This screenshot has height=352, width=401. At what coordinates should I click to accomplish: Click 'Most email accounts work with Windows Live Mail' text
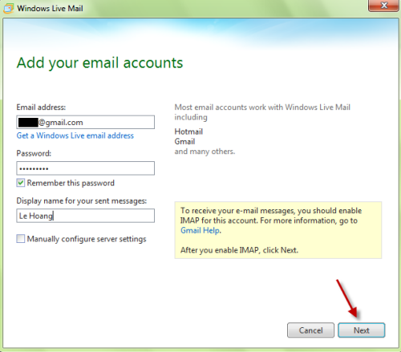262,107
